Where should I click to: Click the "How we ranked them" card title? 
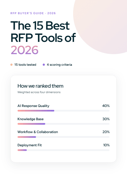[x=40, y=86]
